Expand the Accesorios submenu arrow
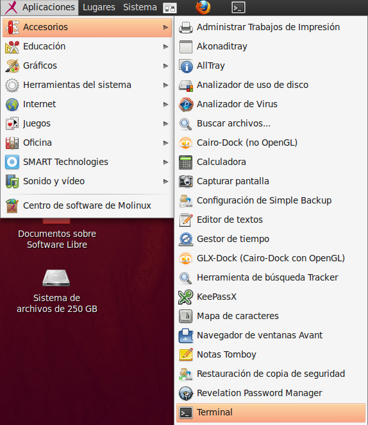 pyautogui.click(x=165, y=27)
